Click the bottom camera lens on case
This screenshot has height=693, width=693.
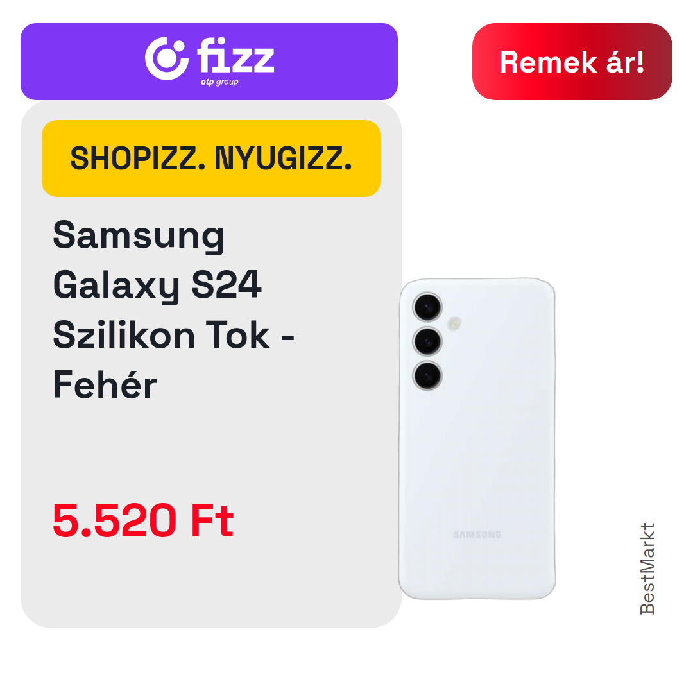[427, 375]
